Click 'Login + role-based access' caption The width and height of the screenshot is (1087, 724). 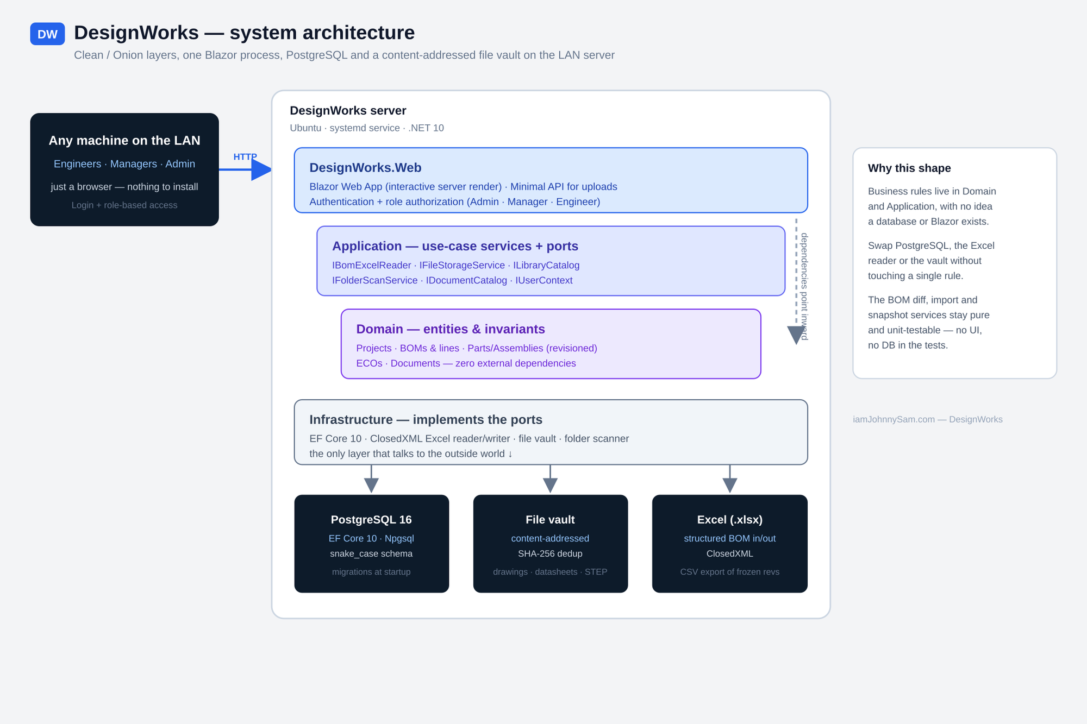coord(124,205)
